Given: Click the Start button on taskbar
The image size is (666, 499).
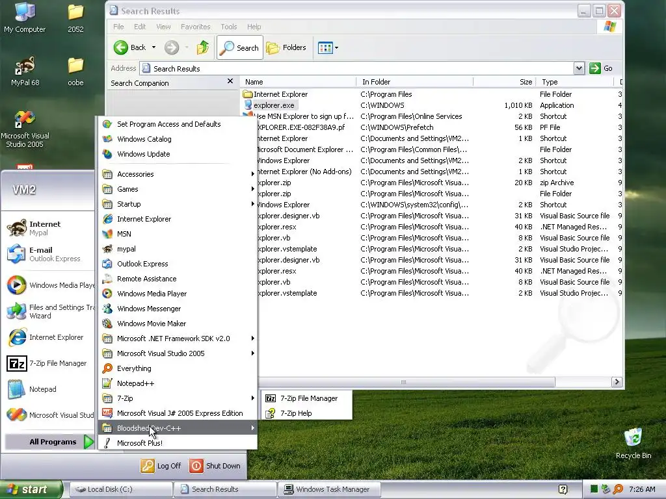Looking at the screenshot, I should point(31,489).
